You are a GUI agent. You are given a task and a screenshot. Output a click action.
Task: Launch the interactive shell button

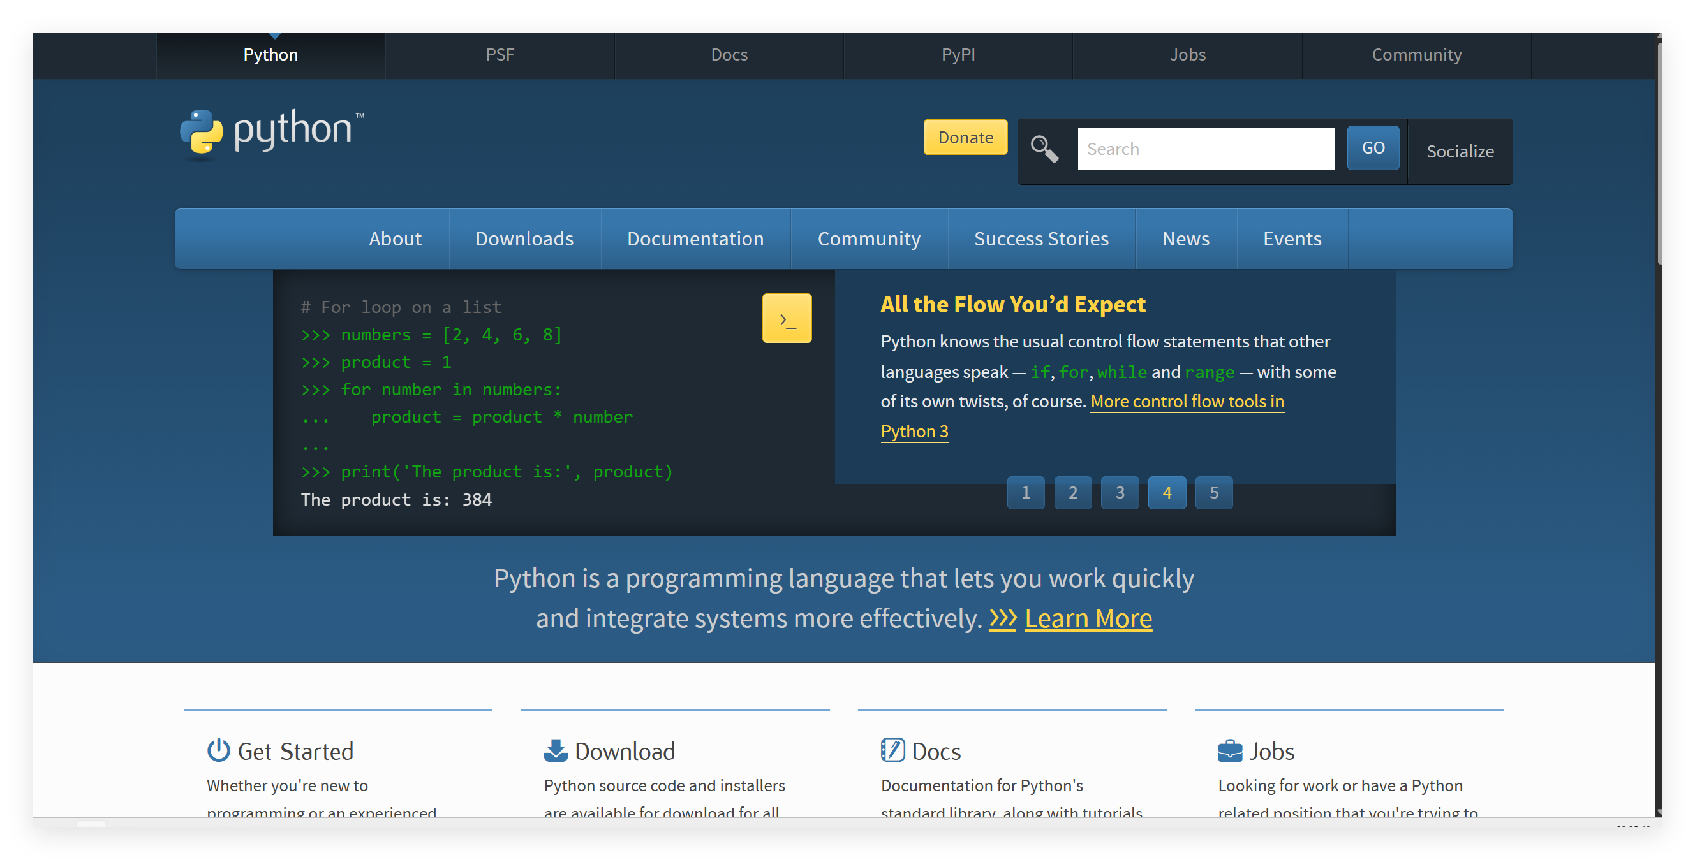787,318
